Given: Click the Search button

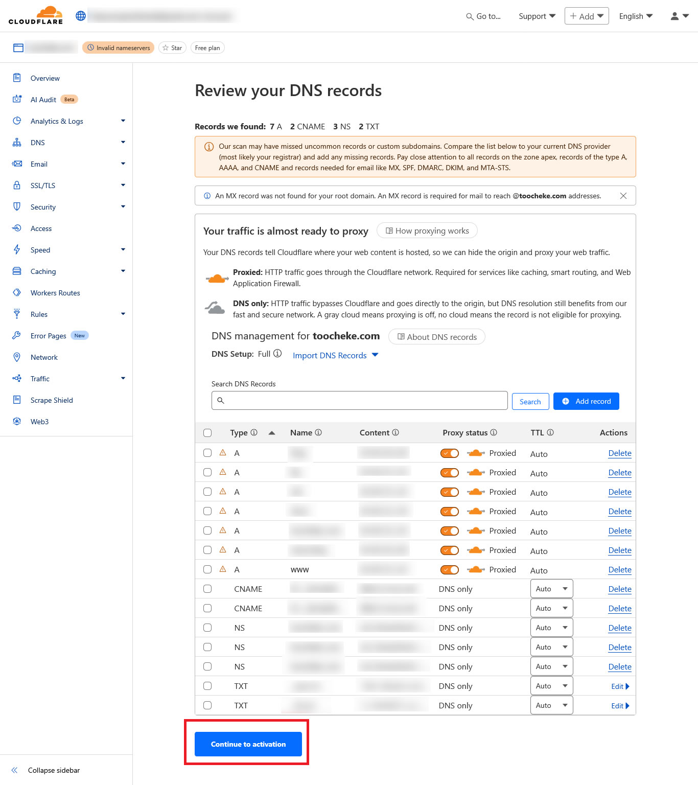Looking at the screenshot, I should [x=530, y=402].
